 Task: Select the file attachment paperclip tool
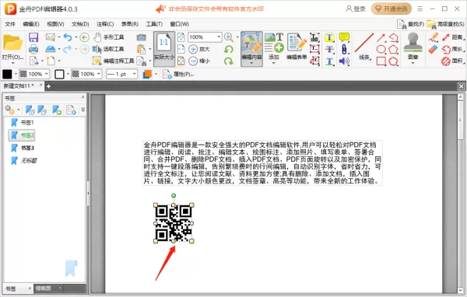point(344,50)
